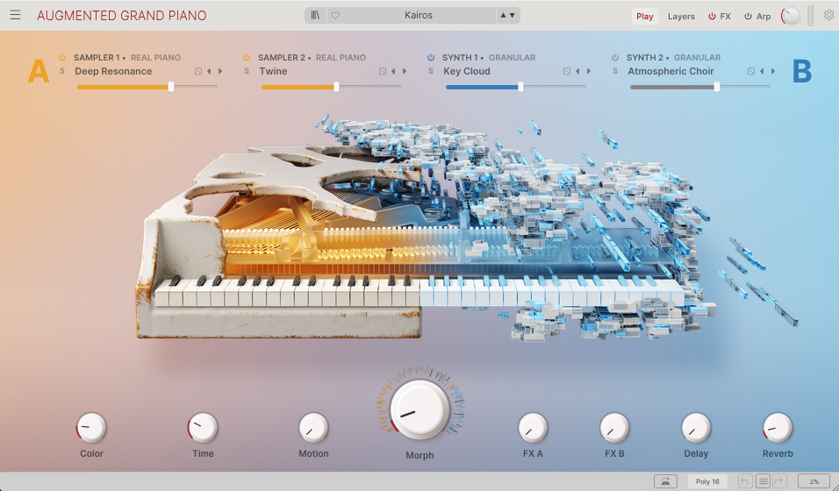Switch to the Play tab
This screenshot has height=491, width=839.
coord(645,16)
